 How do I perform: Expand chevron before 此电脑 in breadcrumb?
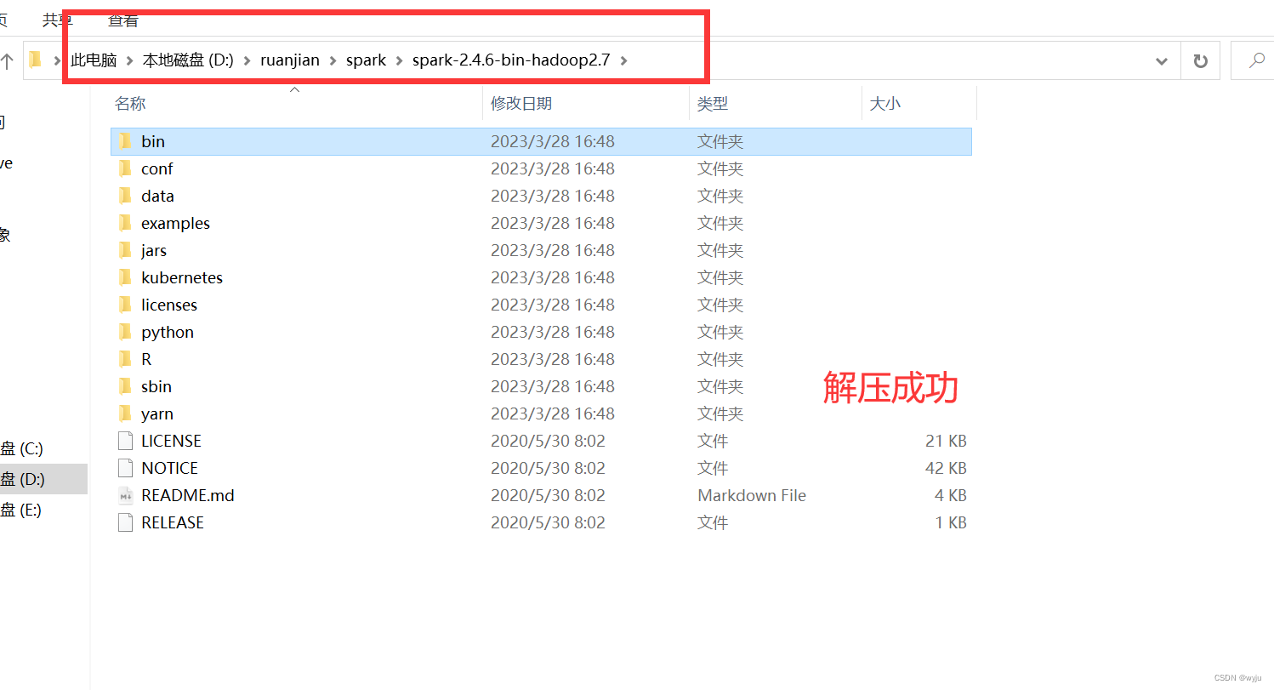click(58, 60)
